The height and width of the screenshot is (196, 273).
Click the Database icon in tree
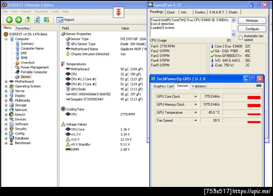click(x=11, y=138)
